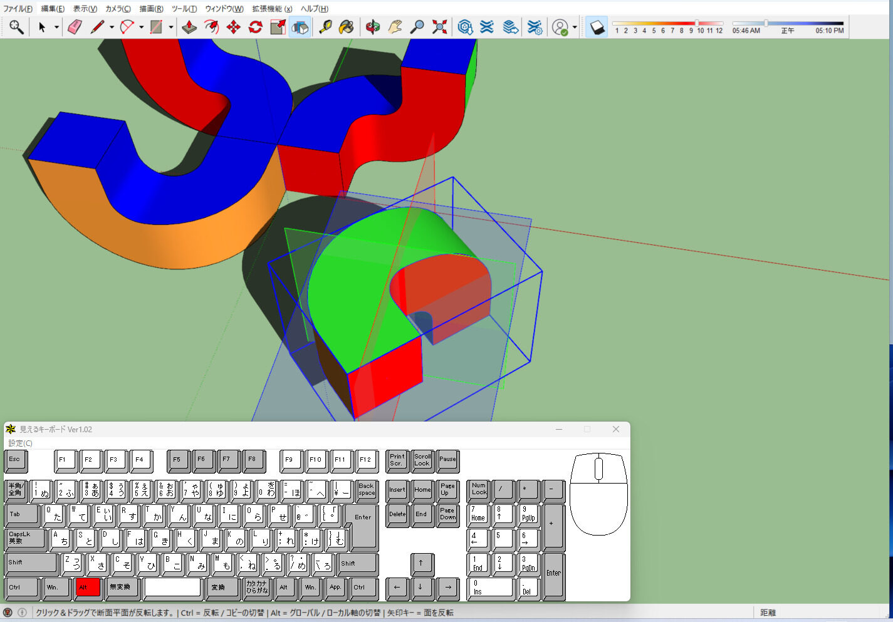Activate the Orbit camera tool

point(373,27)
